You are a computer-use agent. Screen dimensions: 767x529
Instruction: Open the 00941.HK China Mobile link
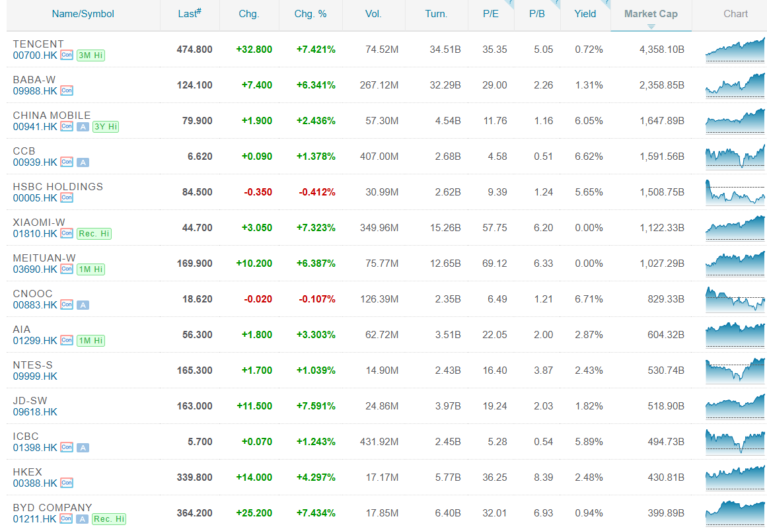pos(35,127)
